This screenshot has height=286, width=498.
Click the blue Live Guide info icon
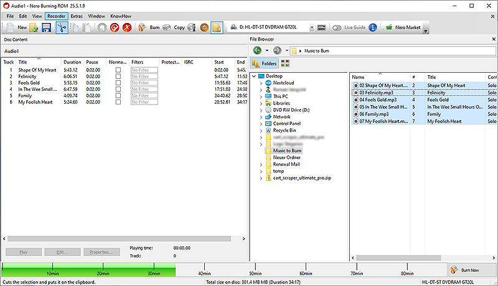(x=373, y=27)
